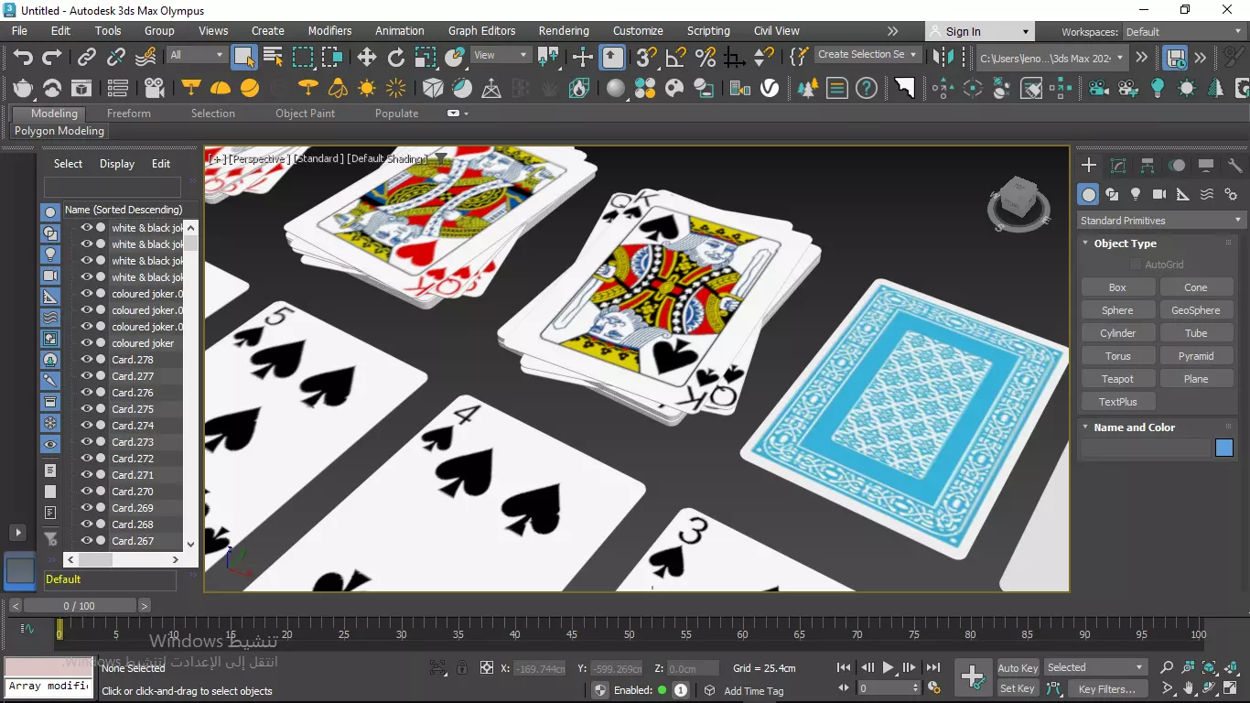
Task: Select Cameras category in Create panel
Action: [1159, 194]
